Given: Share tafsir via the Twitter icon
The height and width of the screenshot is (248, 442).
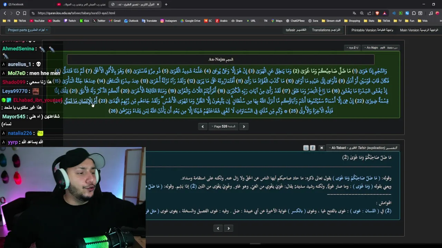Looking at the screenshot, I should pos(306,148).
